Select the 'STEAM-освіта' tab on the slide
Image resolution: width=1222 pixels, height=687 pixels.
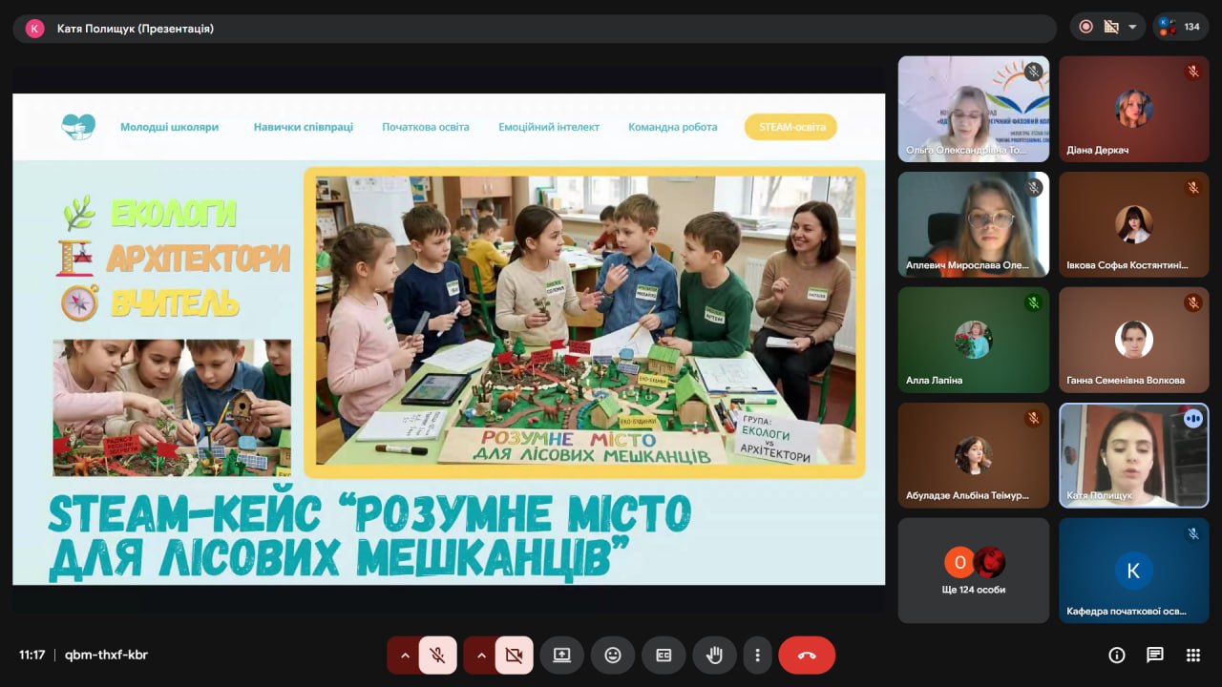tap(790, 127)
